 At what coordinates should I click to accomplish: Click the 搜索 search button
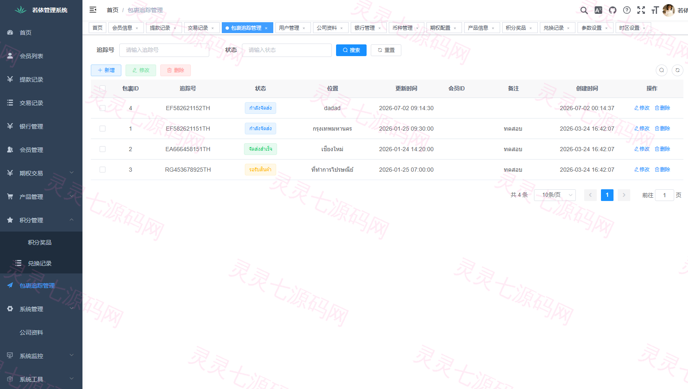tap(351, 50)
